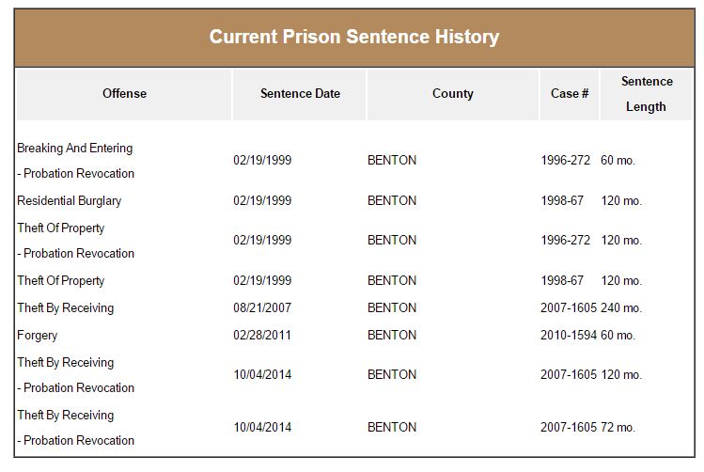Click the 72 mo. sentence length
Screen dimensions: 704x472
click(x=618, y=428)
